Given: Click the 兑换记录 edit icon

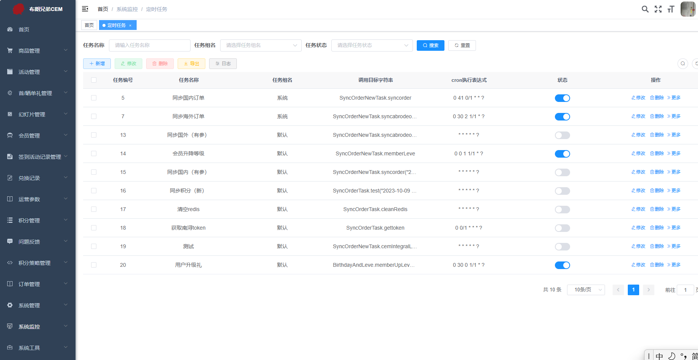Looking at the screenshot, I should click(x=10, y=178).
